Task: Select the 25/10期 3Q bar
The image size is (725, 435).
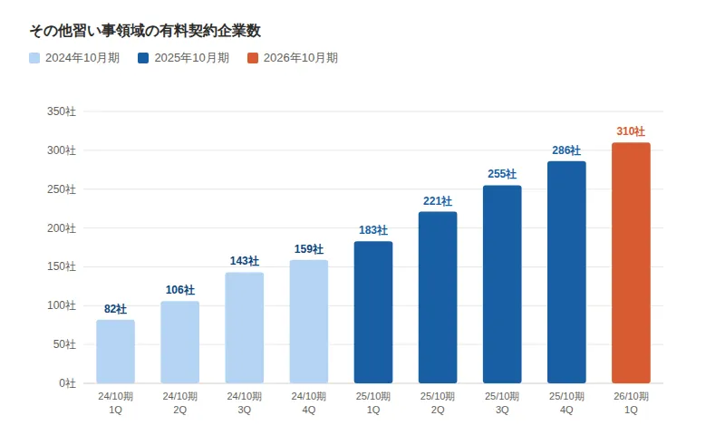Action: click(501, 284)
